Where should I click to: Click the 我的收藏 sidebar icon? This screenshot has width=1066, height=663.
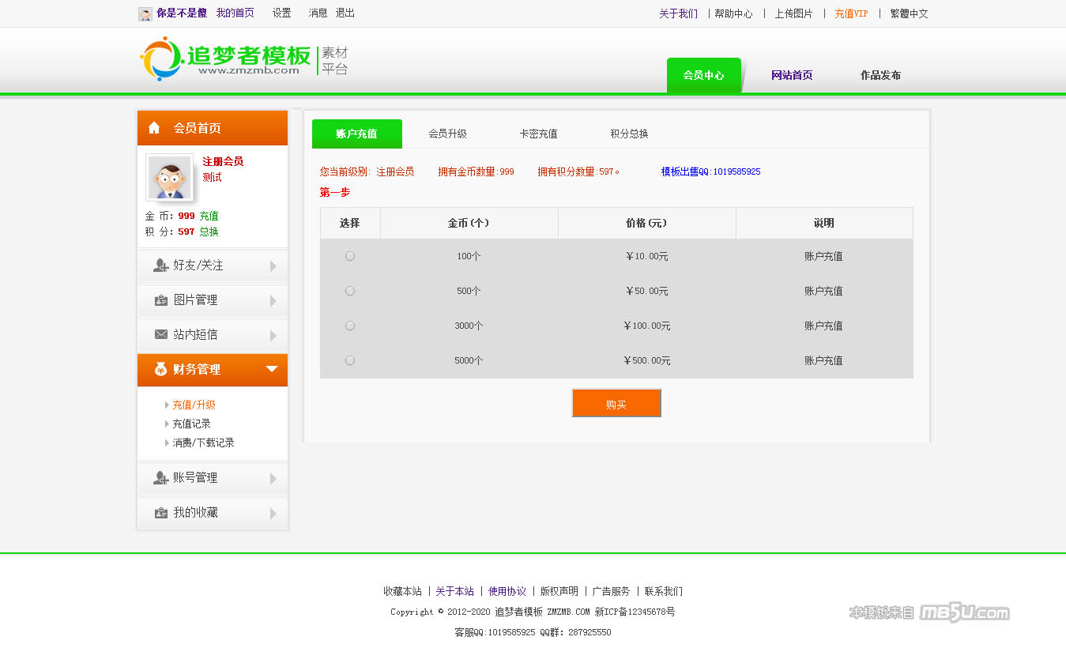coord(161,513)
